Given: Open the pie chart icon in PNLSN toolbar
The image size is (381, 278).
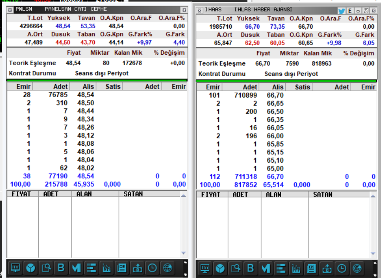Looking at the screenshot, I should (x=30, y=268).
